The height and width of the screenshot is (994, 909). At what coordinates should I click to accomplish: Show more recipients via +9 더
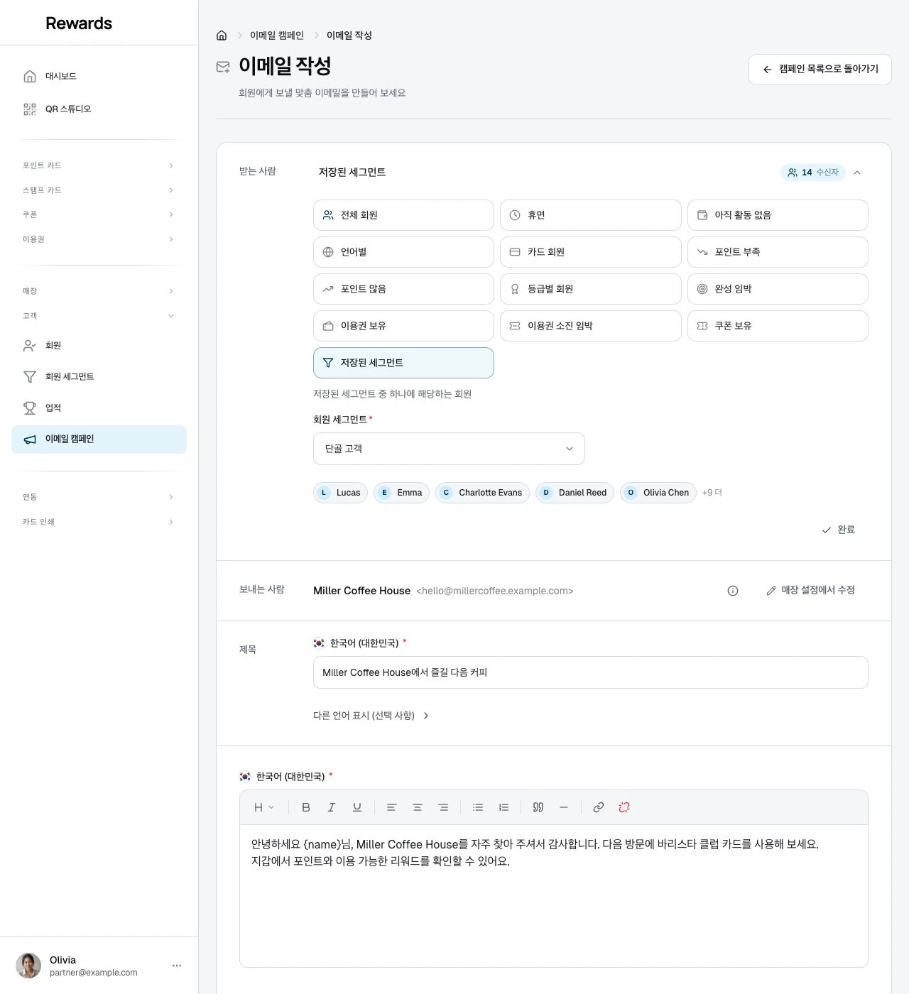click(712, 493)
